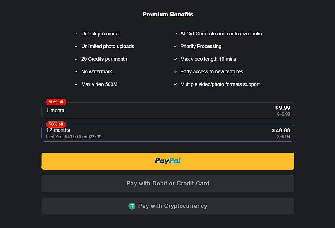Click the PayPal payment button
Viewport: 335px width, 228px height.
coord(168,161)
